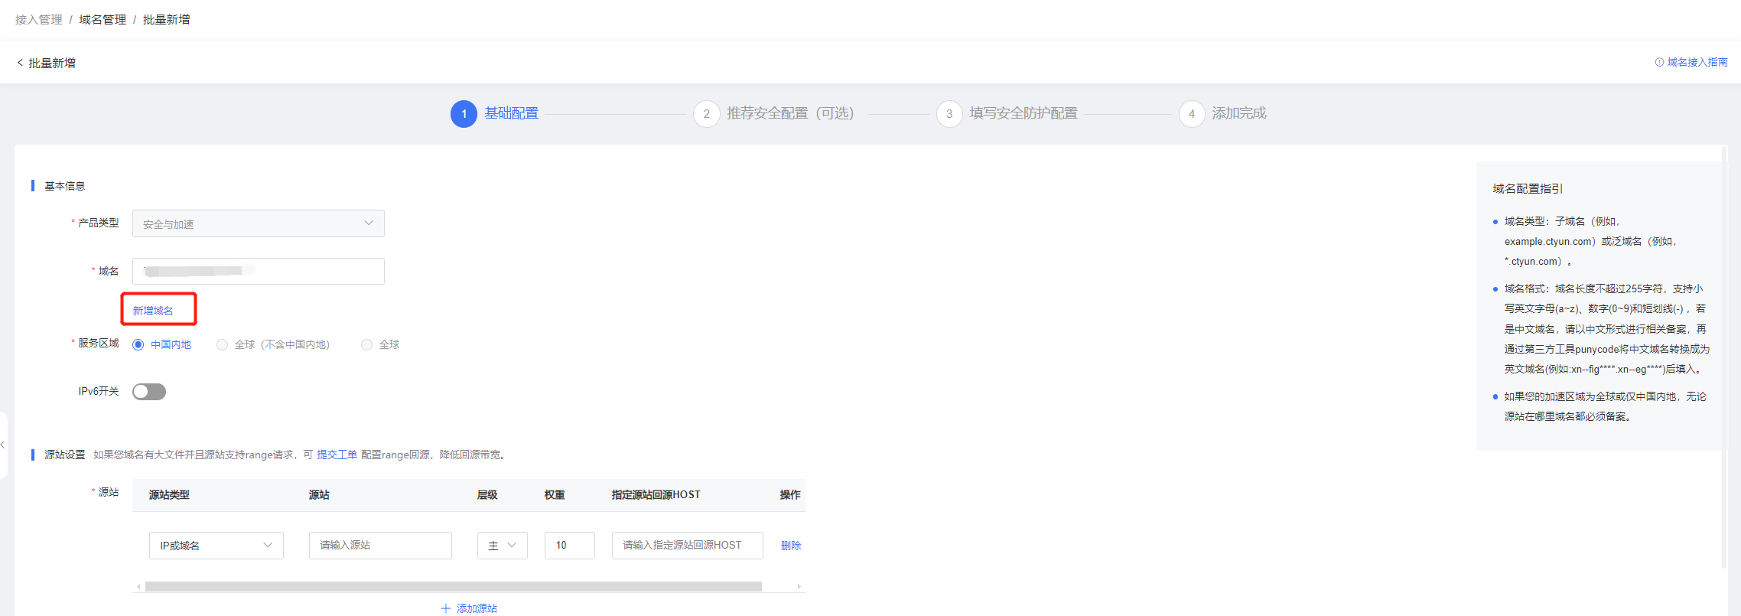
Task: Expand the collapsed left sidebar handle
Action: [3, 445]
